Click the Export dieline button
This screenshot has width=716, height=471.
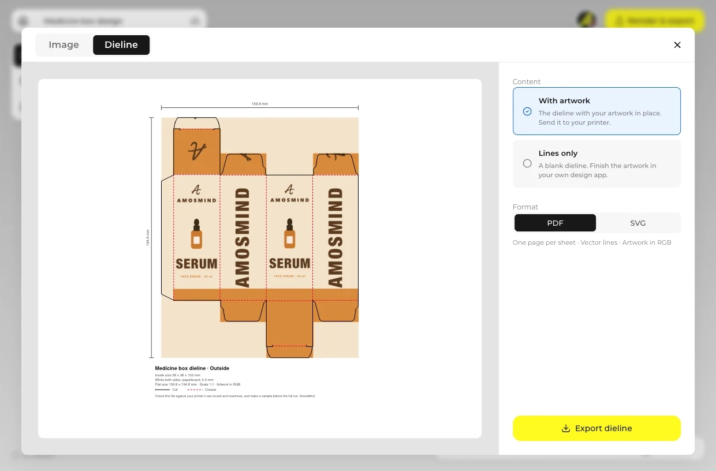click(596, 428)
